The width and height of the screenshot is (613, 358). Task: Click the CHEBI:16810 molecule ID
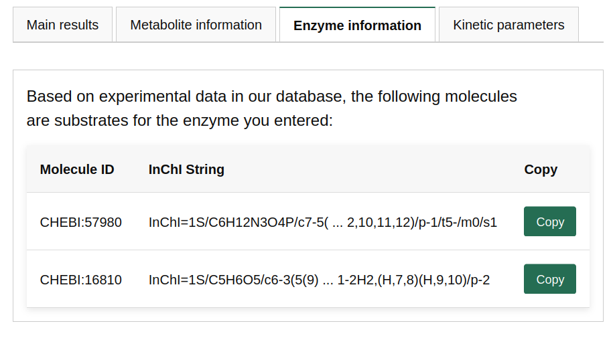pyautogui.click(x=81, y=280)
